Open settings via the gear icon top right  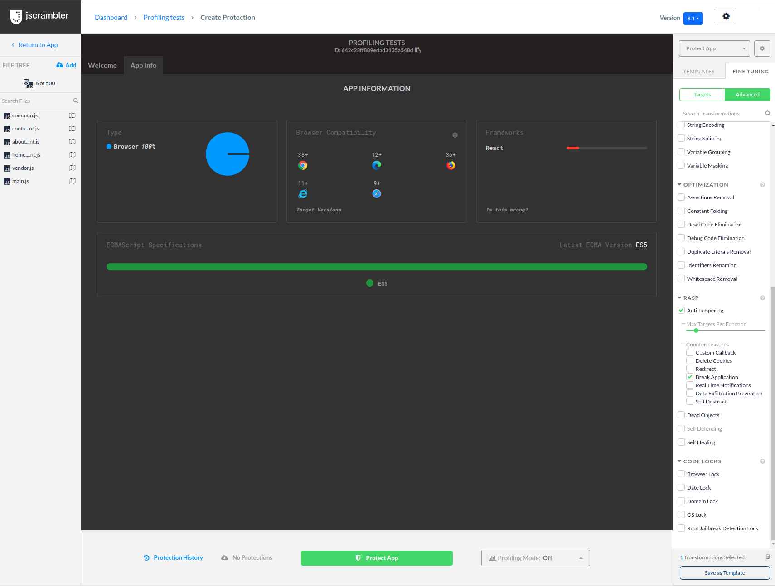[x=726, y=16]
